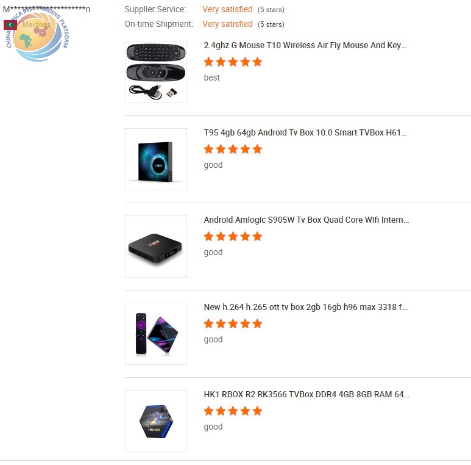Click the New h.264 h.265 ott tv box title
Screen dimensions: 471x465
(305, 307)
